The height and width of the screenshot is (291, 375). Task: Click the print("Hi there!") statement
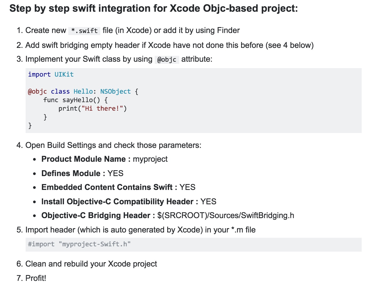click(x=93, y=109)
